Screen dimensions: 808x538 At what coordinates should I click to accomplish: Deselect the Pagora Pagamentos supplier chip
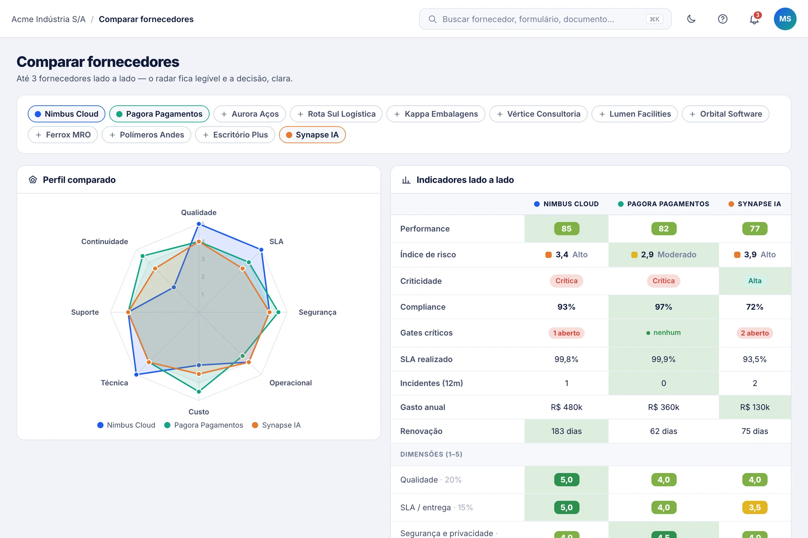[159, 114]
